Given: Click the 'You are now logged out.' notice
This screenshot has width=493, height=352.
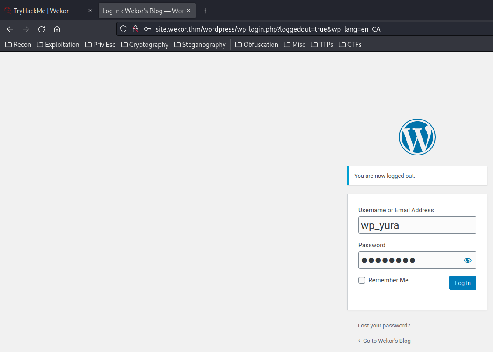Looking at the screenshot, I should 417,176.
